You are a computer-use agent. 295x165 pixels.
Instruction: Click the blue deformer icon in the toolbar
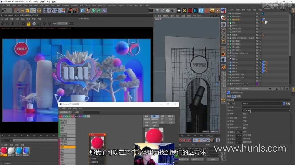(x=104, y=11)
